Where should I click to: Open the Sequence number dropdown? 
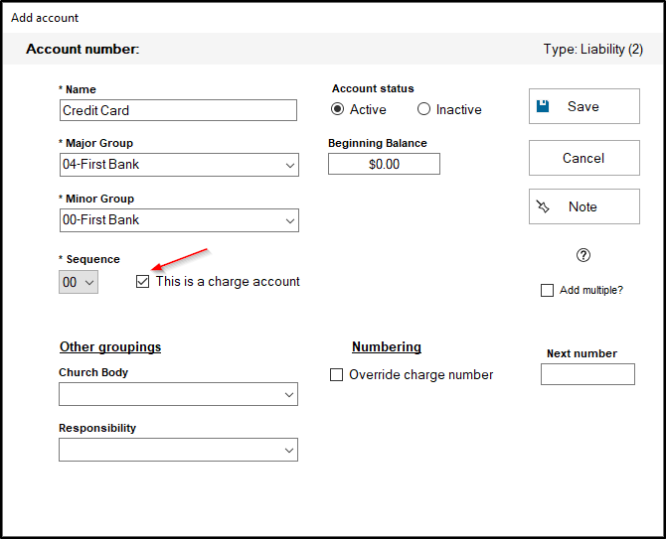click(89, 283)
